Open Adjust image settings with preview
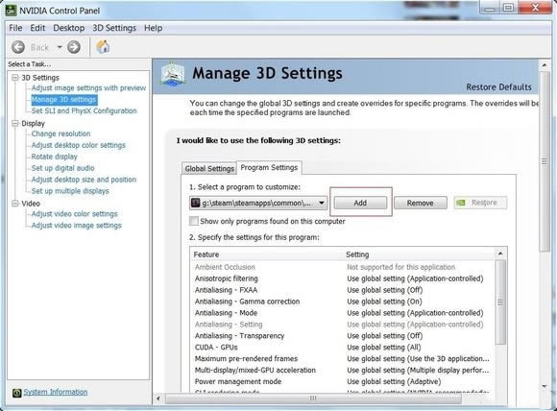 point(88,87)
